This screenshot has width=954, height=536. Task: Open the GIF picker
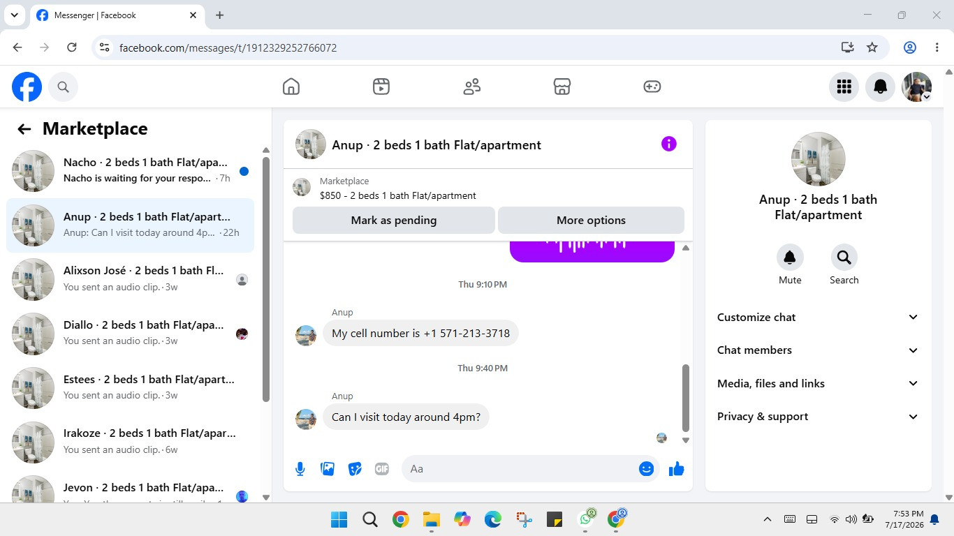pyautogui.click(x=382, y=469)
